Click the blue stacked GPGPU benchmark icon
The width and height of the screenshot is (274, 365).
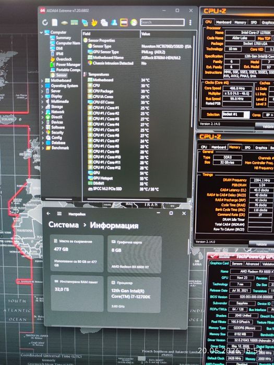coord(85,22)
